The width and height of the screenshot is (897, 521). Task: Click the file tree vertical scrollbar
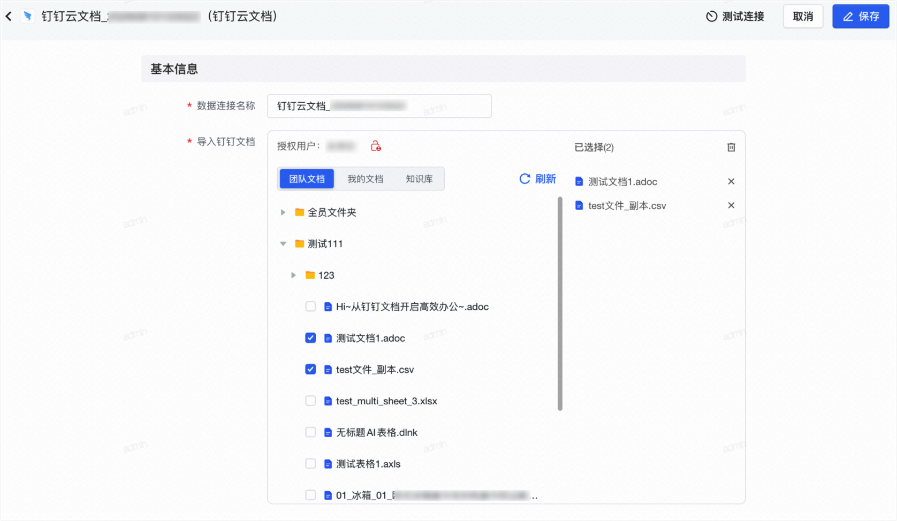560,303
